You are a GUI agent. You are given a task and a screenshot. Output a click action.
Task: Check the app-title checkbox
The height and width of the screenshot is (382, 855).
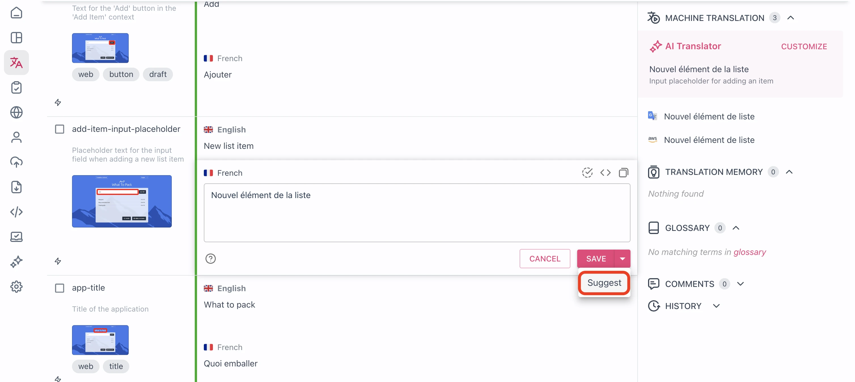click(60, 288)
